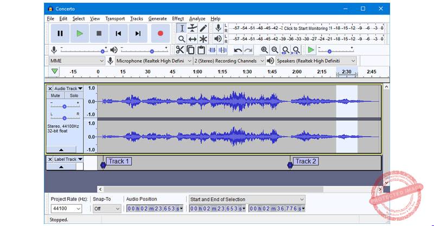Select the Multi-Tool asterisk icon

[x=203, y=39]
